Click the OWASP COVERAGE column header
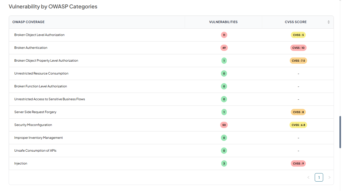The image size is (346, 191). point(97,22)
